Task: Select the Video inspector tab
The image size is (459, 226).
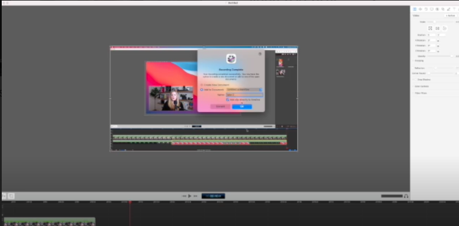Action: (x=414, y=9)
